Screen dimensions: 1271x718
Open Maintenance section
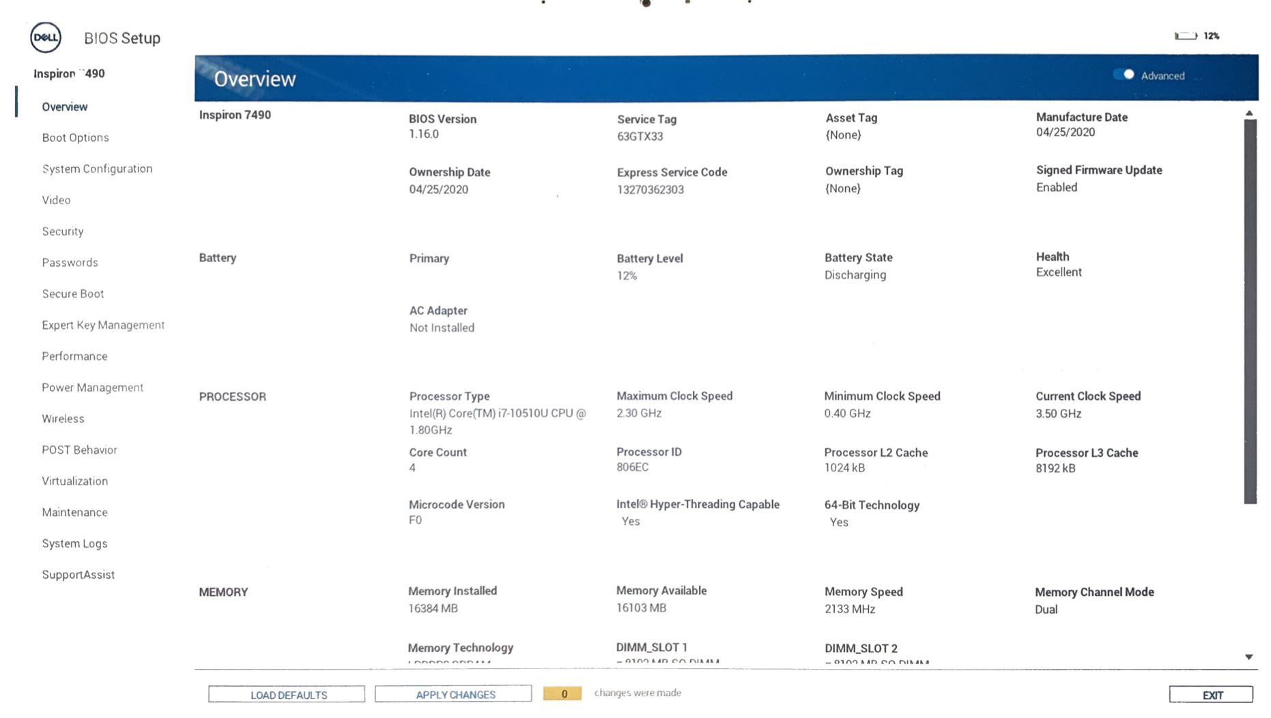click(x=74, y=513)
